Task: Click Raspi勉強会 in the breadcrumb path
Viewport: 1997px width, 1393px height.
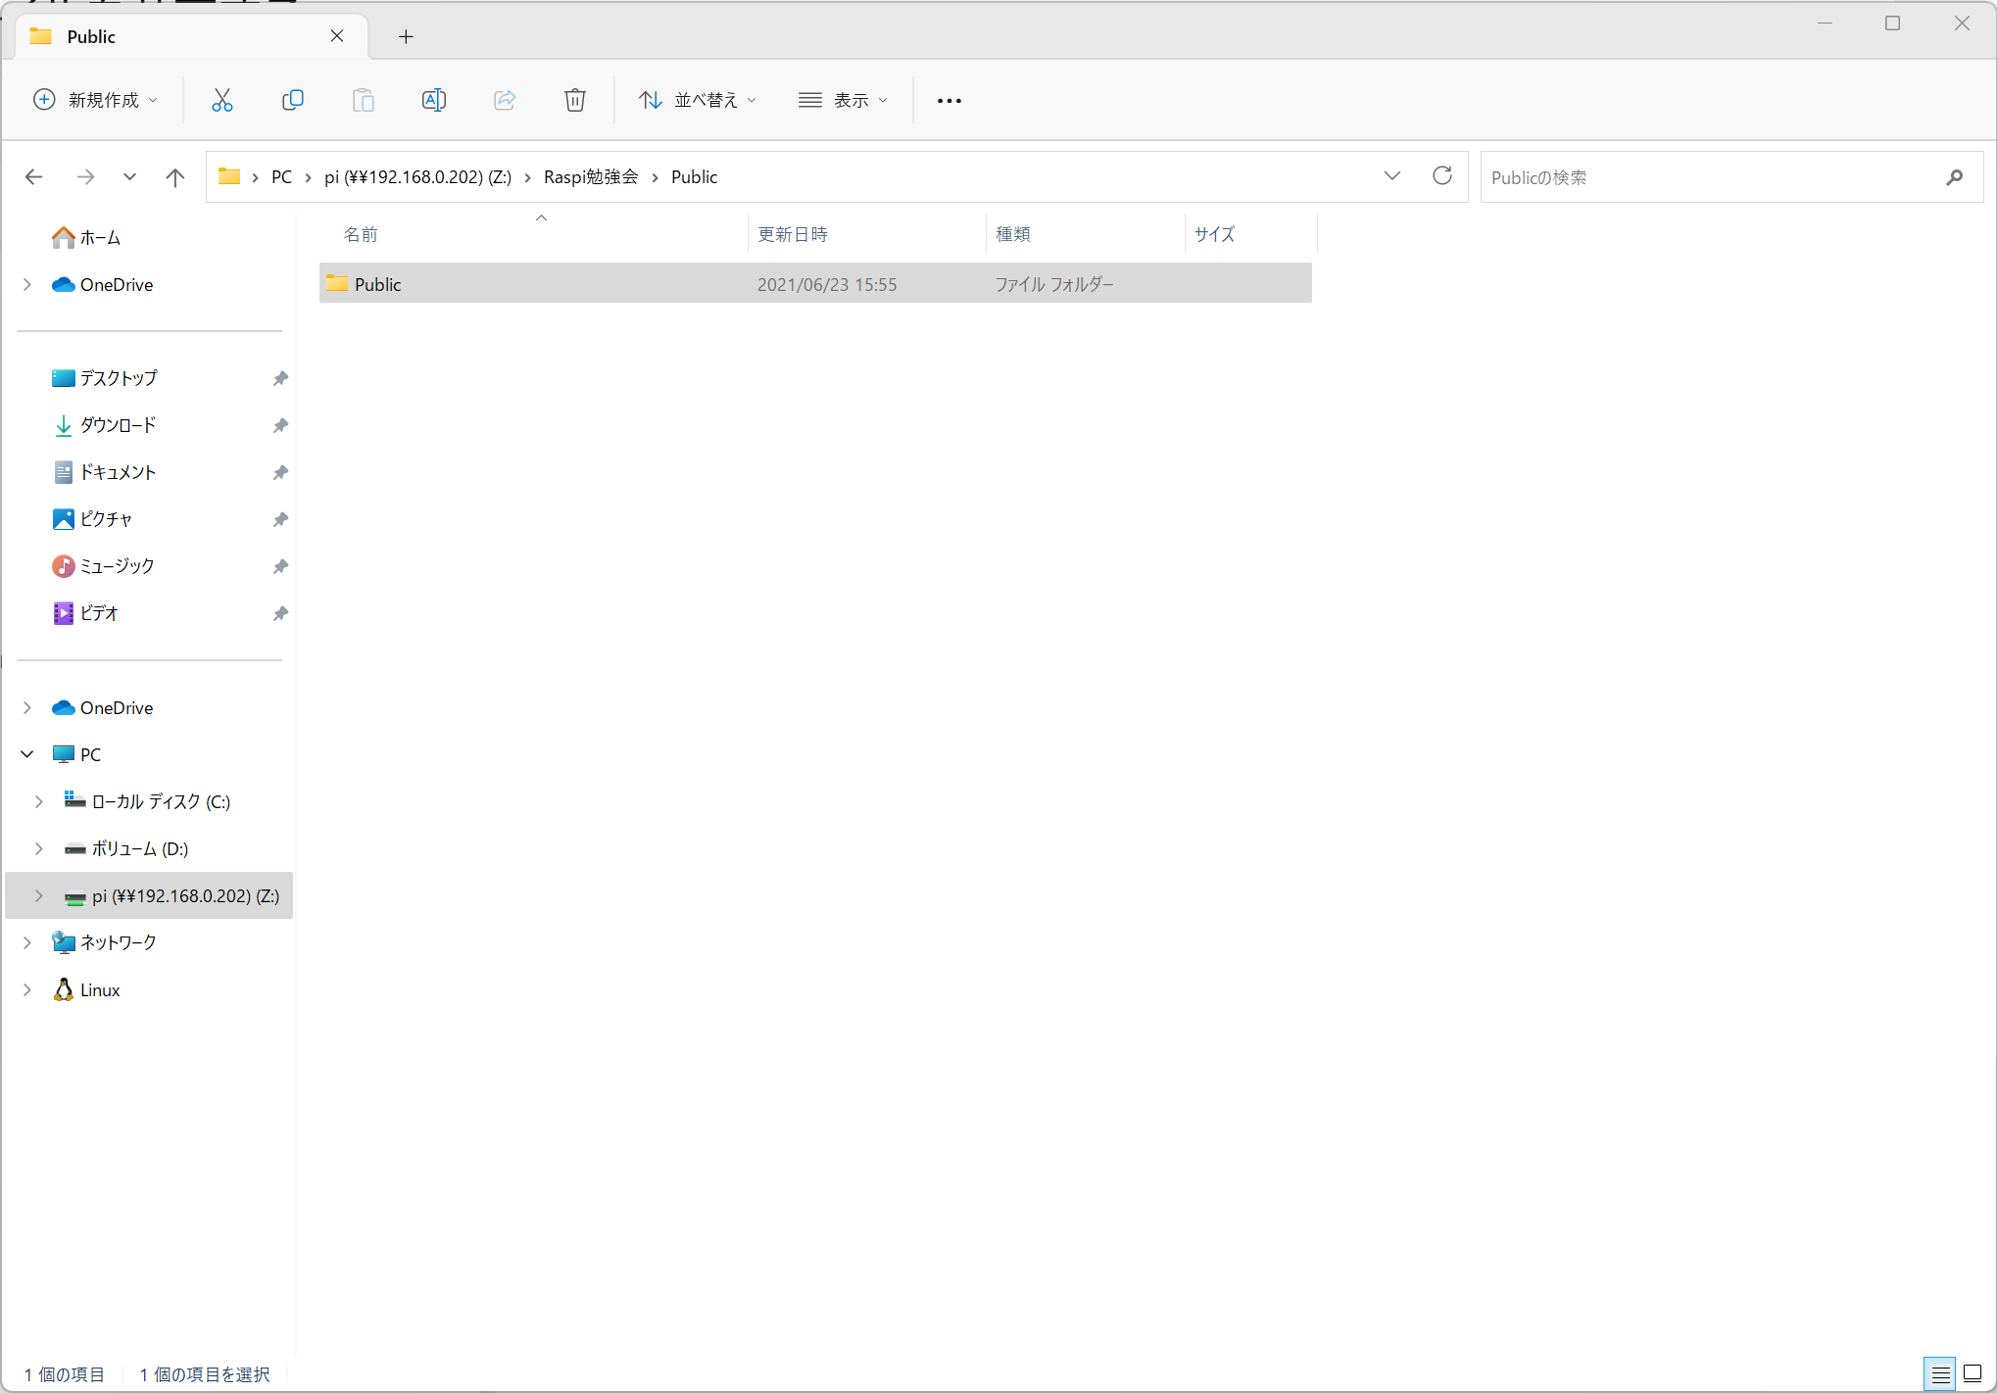Action: 591,177
